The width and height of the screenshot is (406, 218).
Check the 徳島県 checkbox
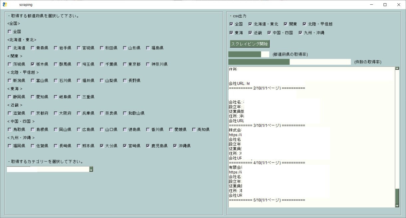125,129
